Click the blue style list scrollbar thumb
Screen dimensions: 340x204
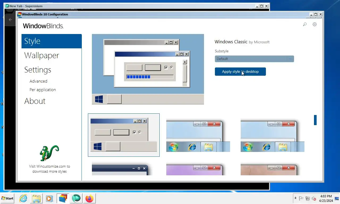point(315,120)
